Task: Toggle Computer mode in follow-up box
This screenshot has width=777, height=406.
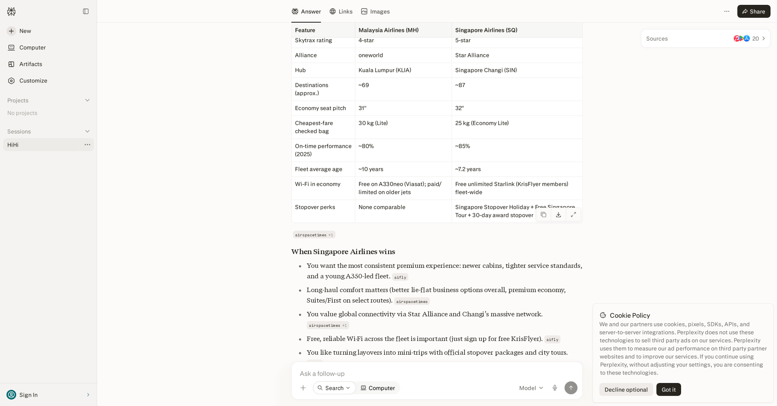Action: click(x=378, y=388)
